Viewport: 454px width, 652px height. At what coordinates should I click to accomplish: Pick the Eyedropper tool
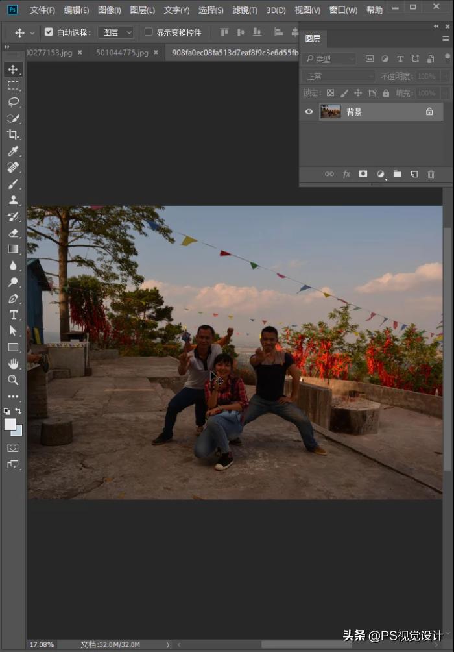(x=13, y=151)
